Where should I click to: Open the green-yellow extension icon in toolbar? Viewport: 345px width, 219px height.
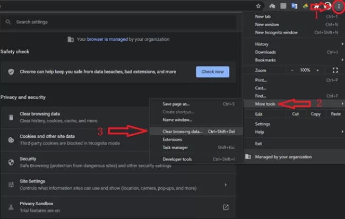(305, 6)
